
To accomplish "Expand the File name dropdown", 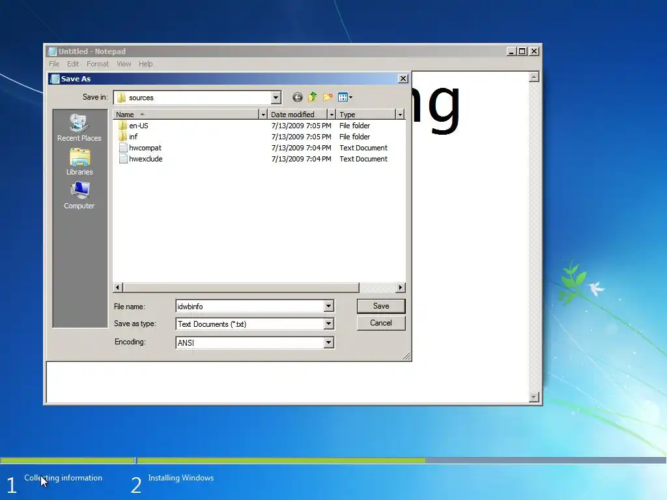I will click(328, 306).
